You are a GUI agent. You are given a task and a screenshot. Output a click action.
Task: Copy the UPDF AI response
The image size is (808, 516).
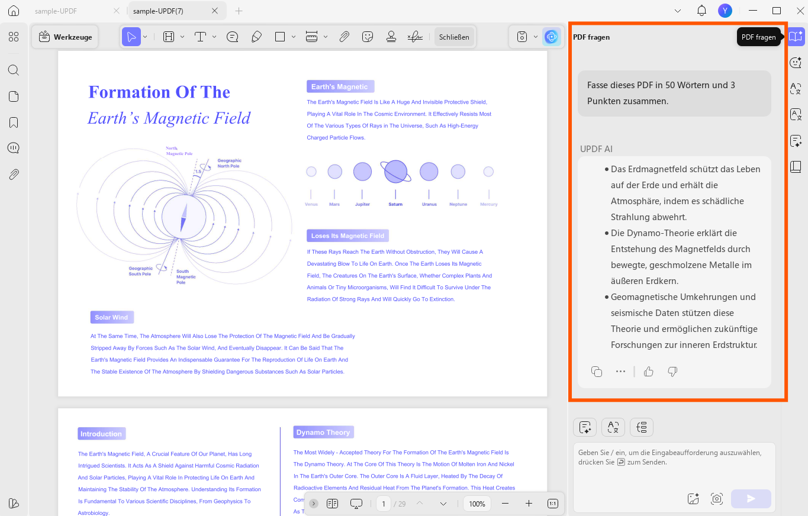point(597,372)
